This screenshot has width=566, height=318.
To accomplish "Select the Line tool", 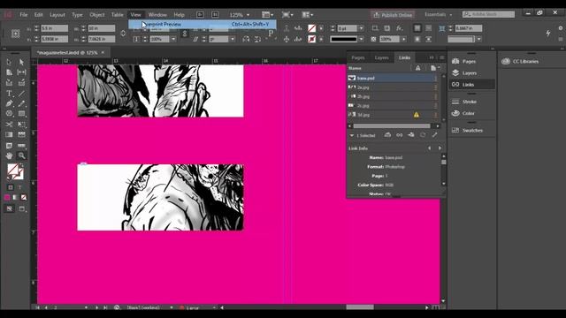I will (x=21, y=94).
